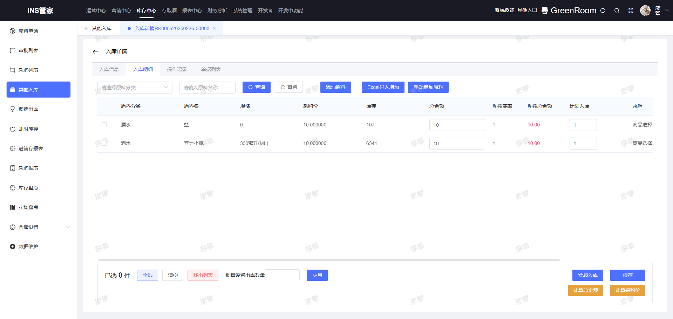This screenshot has height=319, width=673.
Task: Click the 其他入口 link
Action: pyautogui.click(x=527, y=11)
